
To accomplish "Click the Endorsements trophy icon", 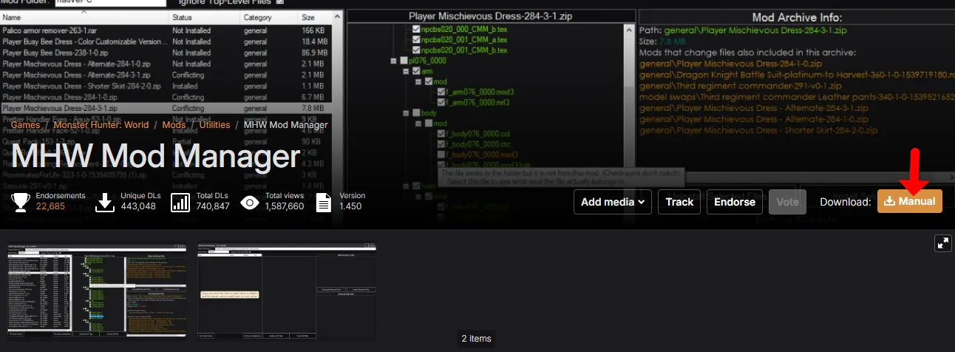I will click(x=21, y=202).
